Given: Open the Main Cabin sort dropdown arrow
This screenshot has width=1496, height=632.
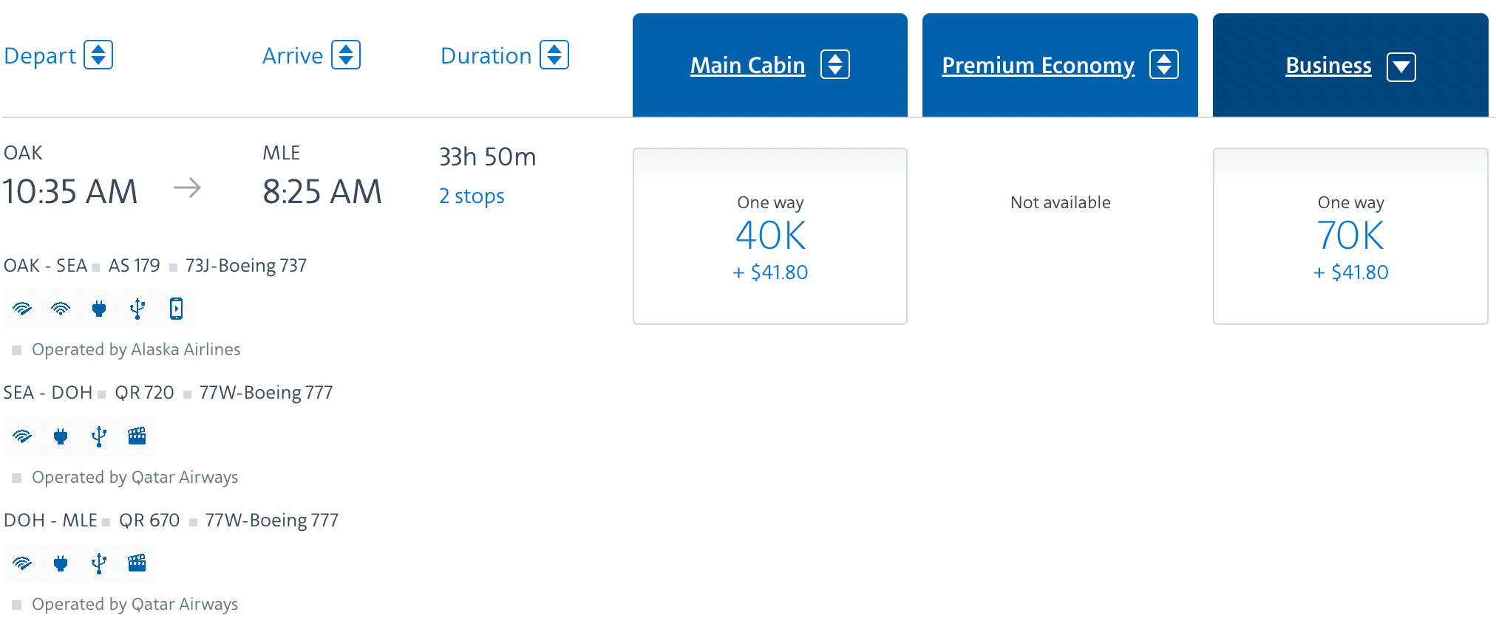Looking at the screenshot, I should [x=835, y=65].
